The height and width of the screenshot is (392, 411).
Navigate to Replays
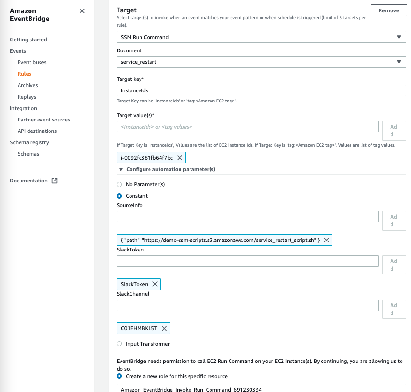[27, 97]
